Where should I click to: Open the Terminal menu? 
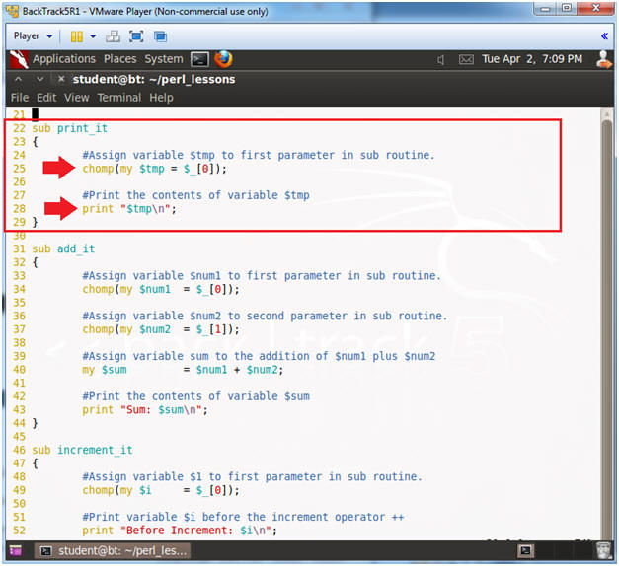click(119, 98)
